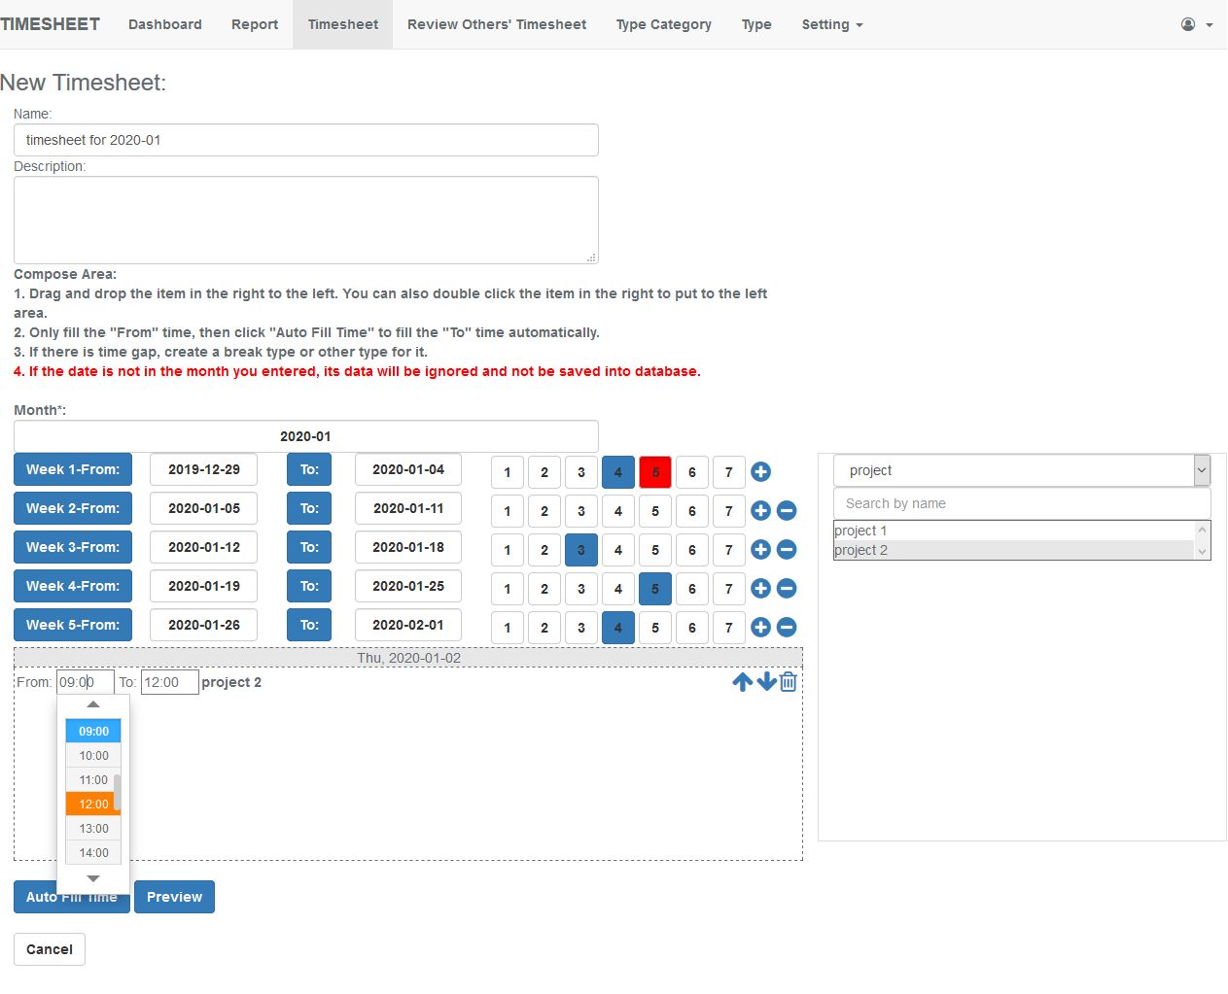Click the time picker scrollbar thumb

[118, 792]
